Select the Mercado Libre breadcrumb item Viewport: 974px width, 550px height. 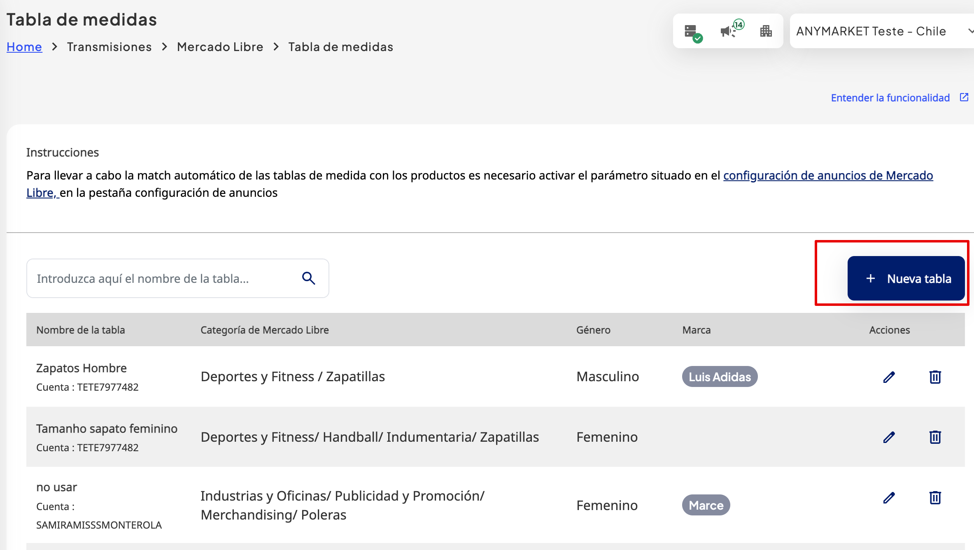click(x=220, y=47)
